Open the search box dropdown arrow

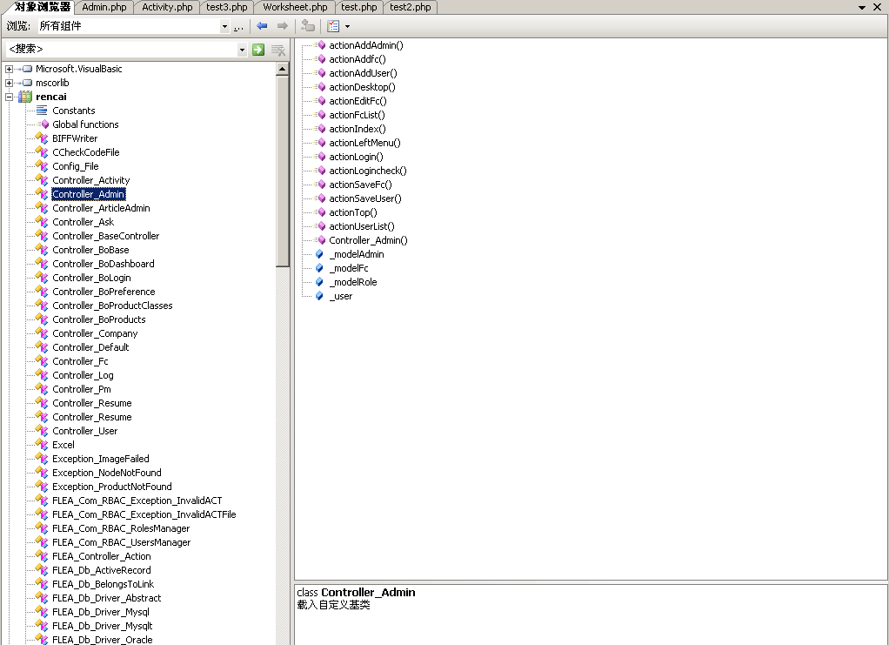point(243,50)
